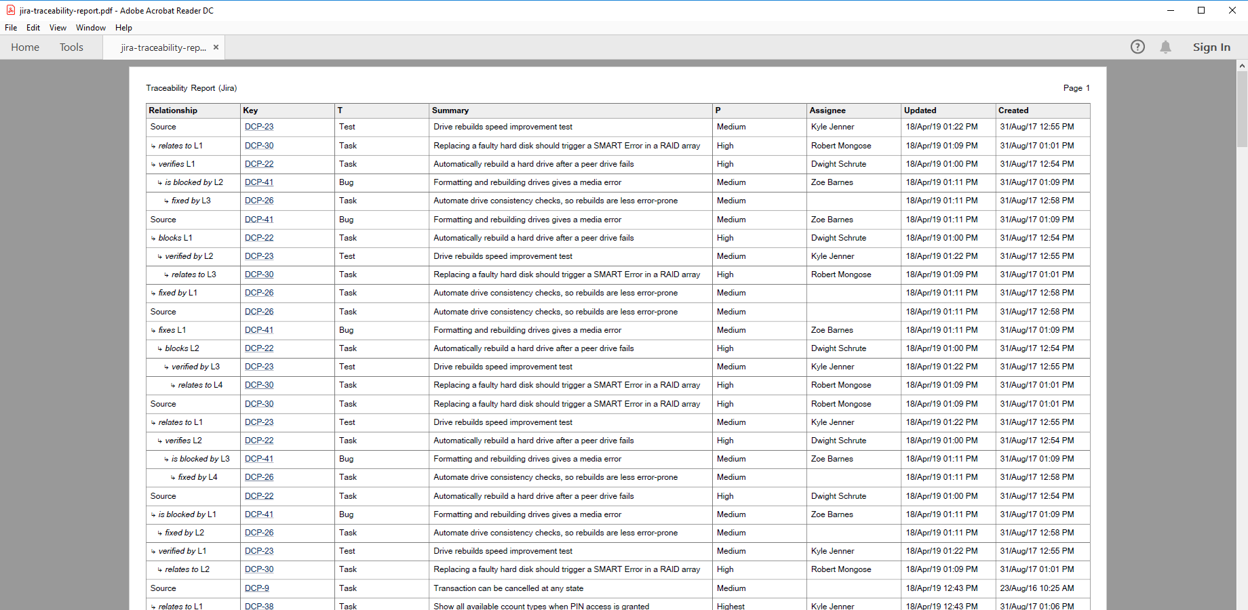This screenshot has width=1248, height=610.
Task: Switch to the Home tab
Action: [25, 47]
